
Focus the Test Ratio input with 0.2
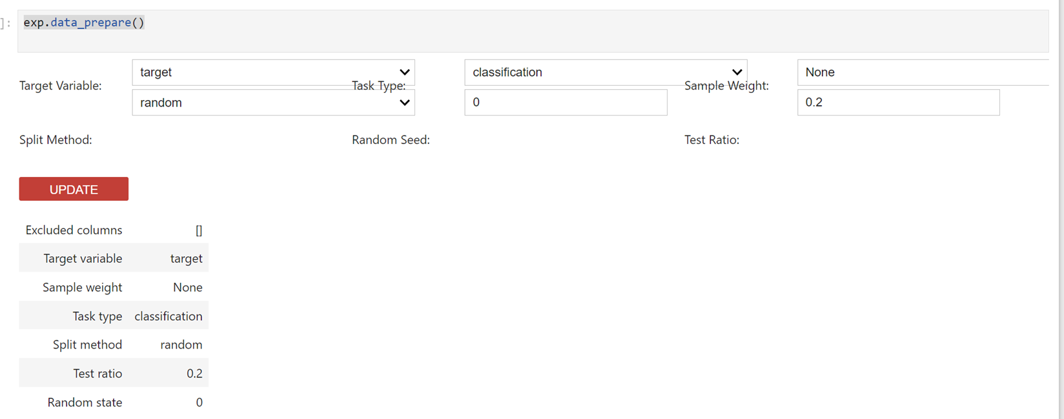898,103
